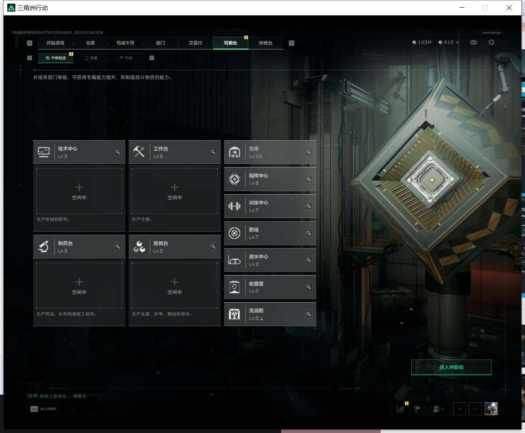Switch to the 改枪台 tab
525x433 pixels.
tap(266, 43)
